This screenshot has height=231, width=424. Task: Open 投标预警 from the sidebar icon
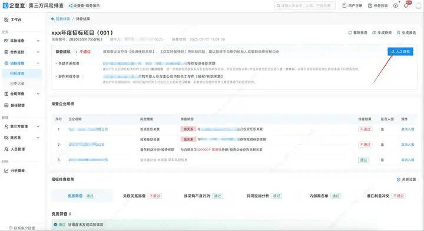(6, 105)
